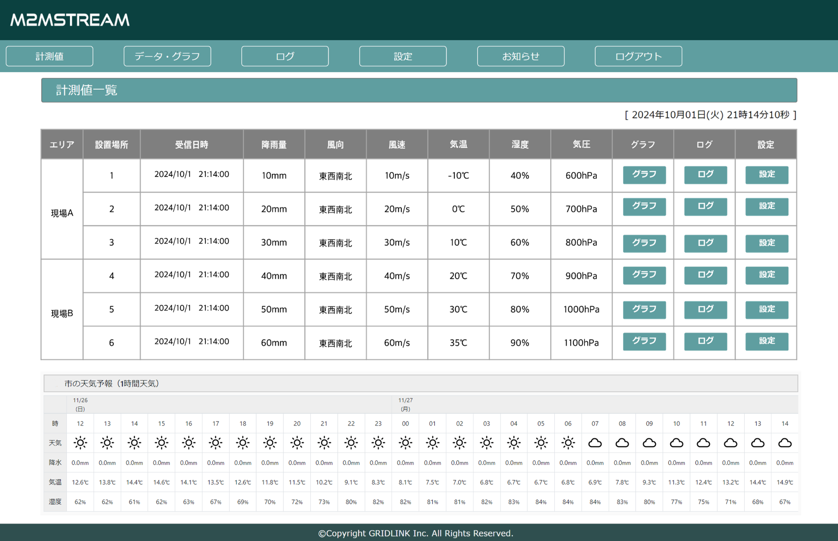Click the -10℃ temperature cell
The width and height of the screenshot is (838, 541).
(x=458, y=175)
